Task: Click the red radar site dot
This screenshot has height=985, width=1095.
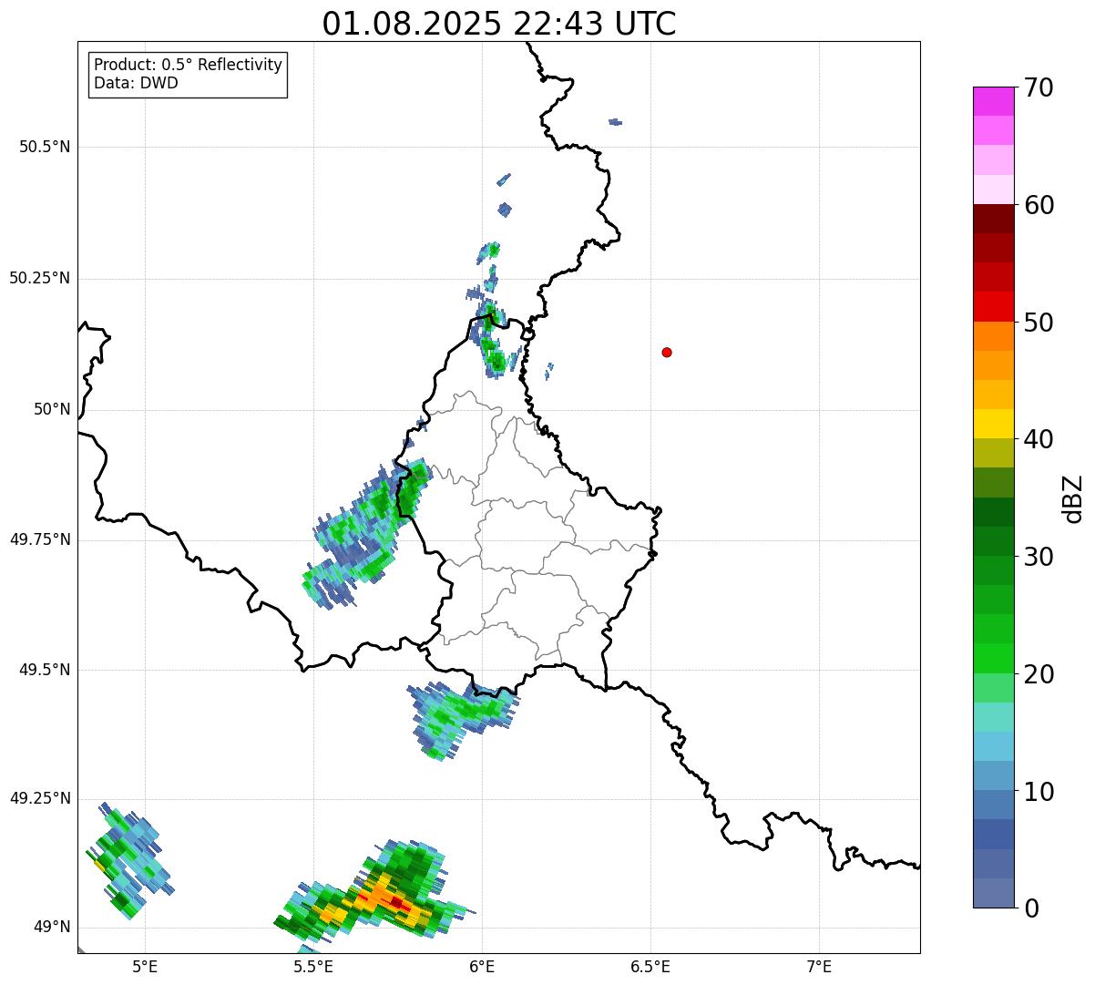Action: (x=667, y=352)
